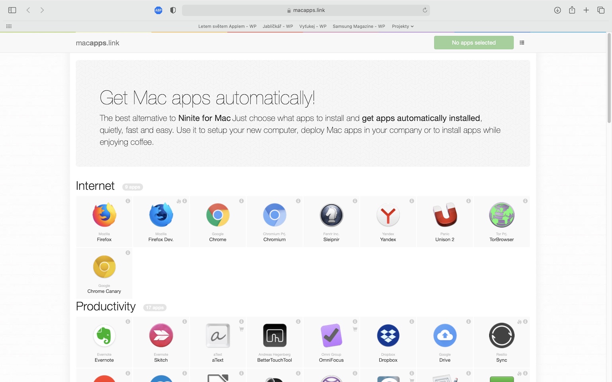Select the Sleipnir browser icon

(x=331, y=215)
